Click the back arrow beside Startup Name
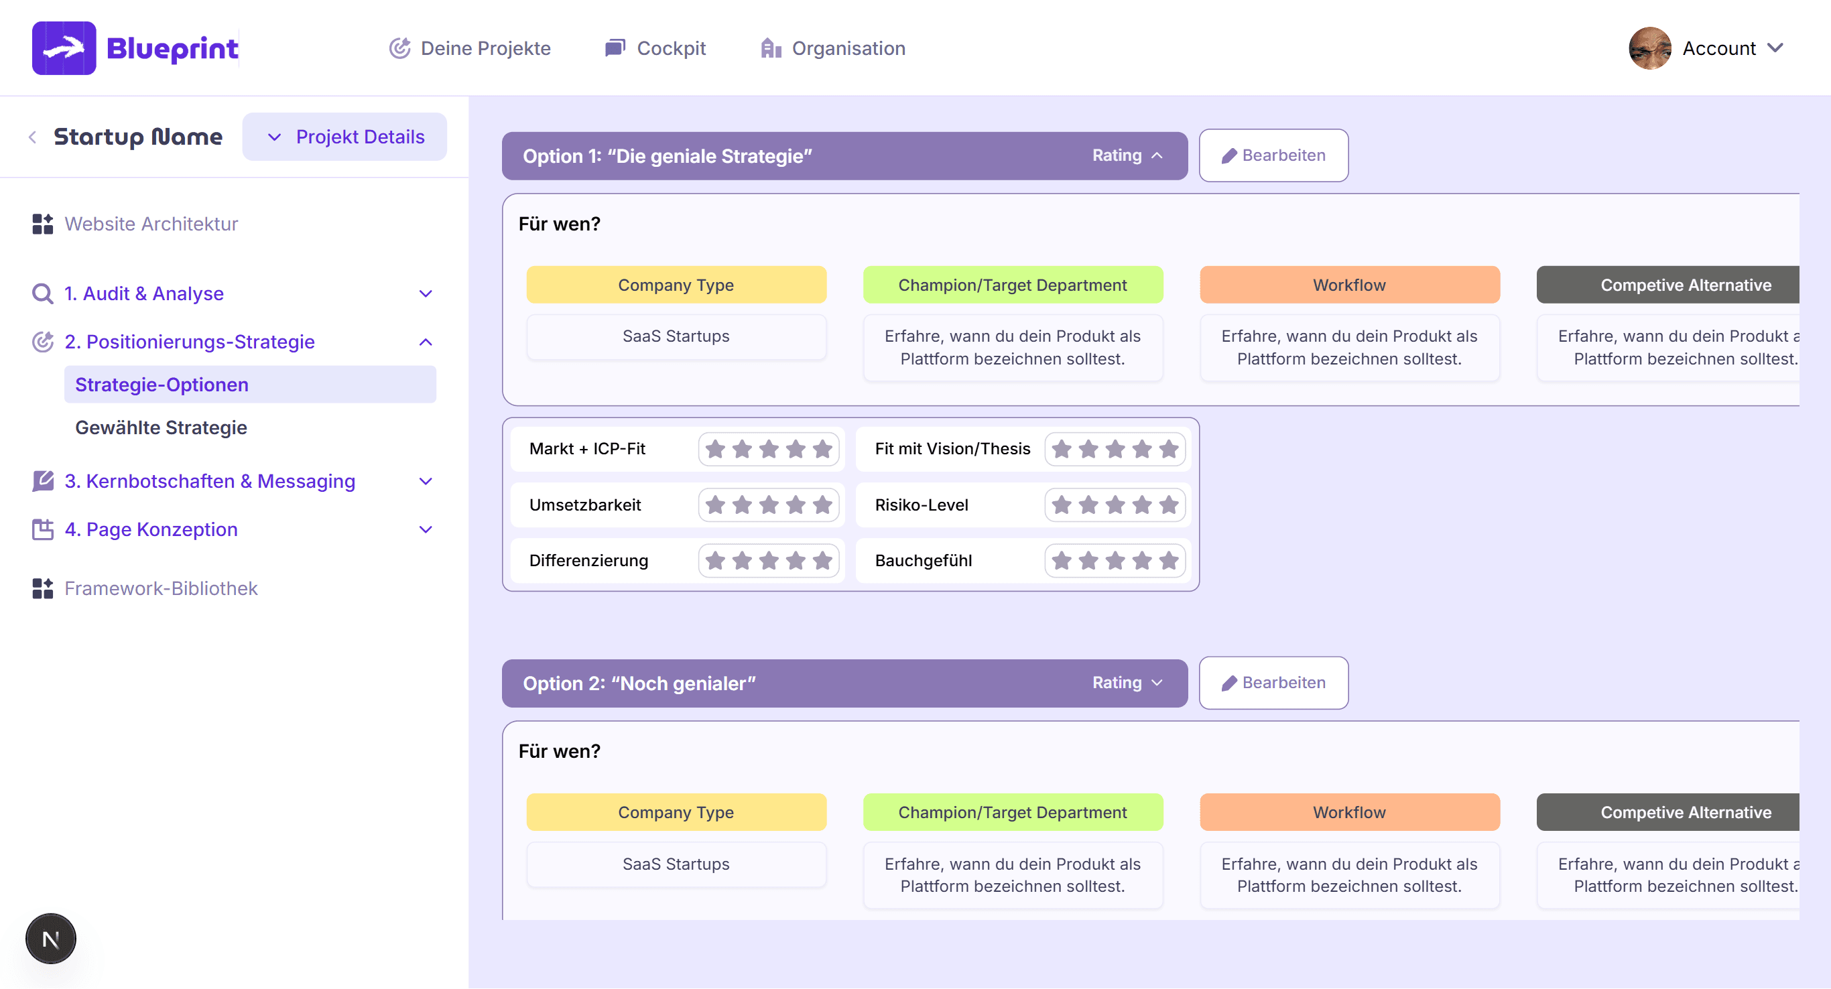The image size is (1831, 989). [x=33, y=137]
